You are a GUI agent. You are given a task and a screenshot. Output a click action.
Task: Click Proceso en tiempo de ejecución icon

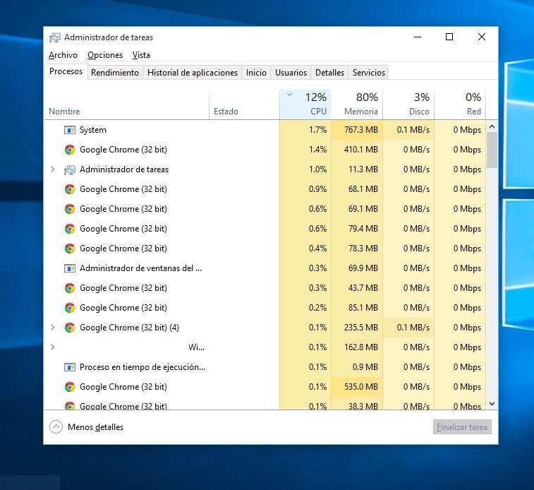70,367
